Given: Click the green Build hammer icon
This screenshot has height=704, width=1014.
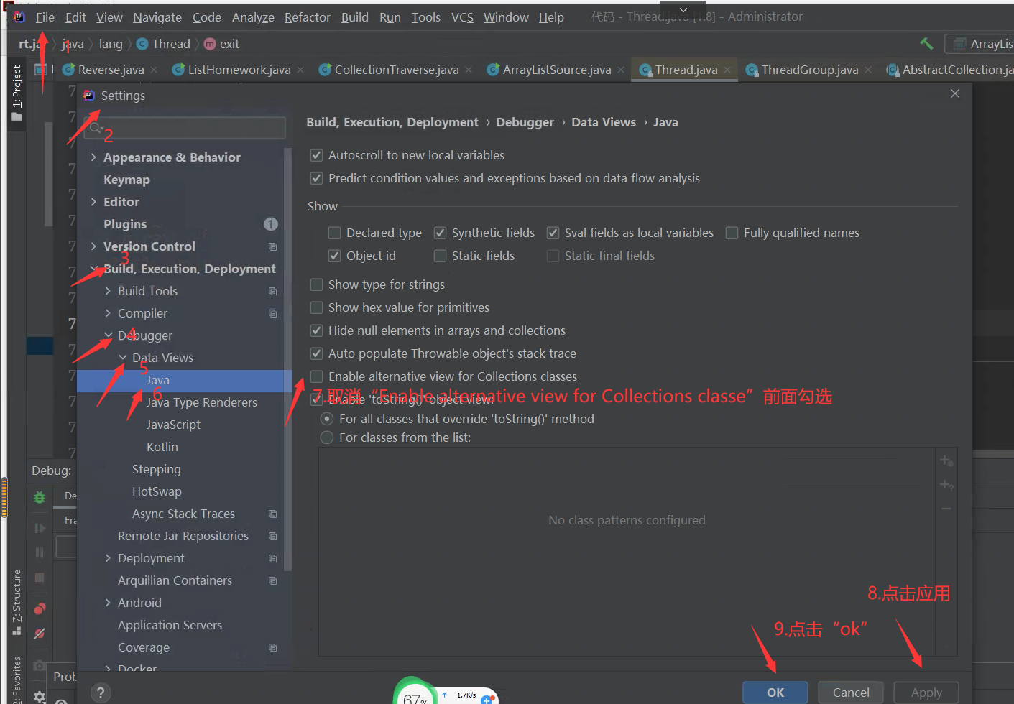Looking at the screenshot, I should [x=926, y=43].
